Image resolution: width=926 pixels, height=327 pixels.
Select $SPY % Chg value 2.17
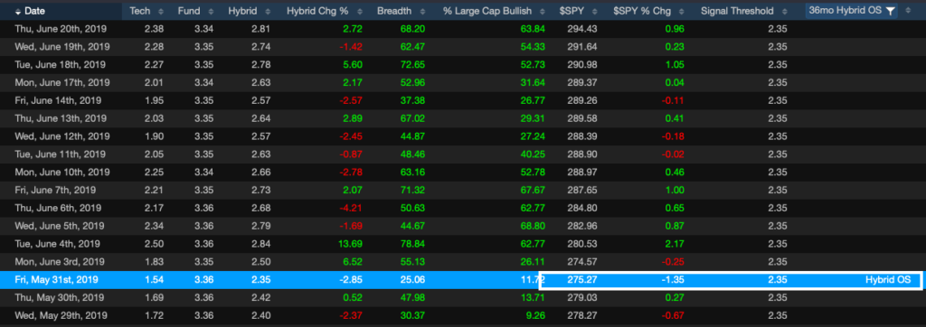(675, 243)
